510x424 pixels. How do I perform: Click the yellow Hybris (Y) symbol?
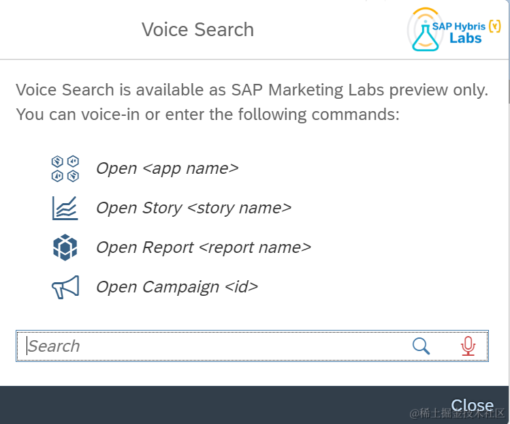495,27
